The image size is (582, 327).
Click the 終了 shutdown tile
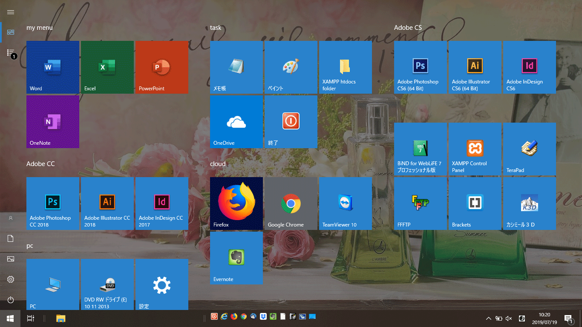(291, 122)
